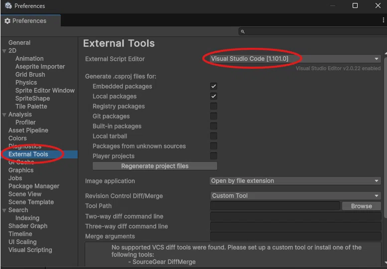Click 'Visual Studio Editor v2.0.22 enabled' text
387x269 pixels.
point(338,68)
